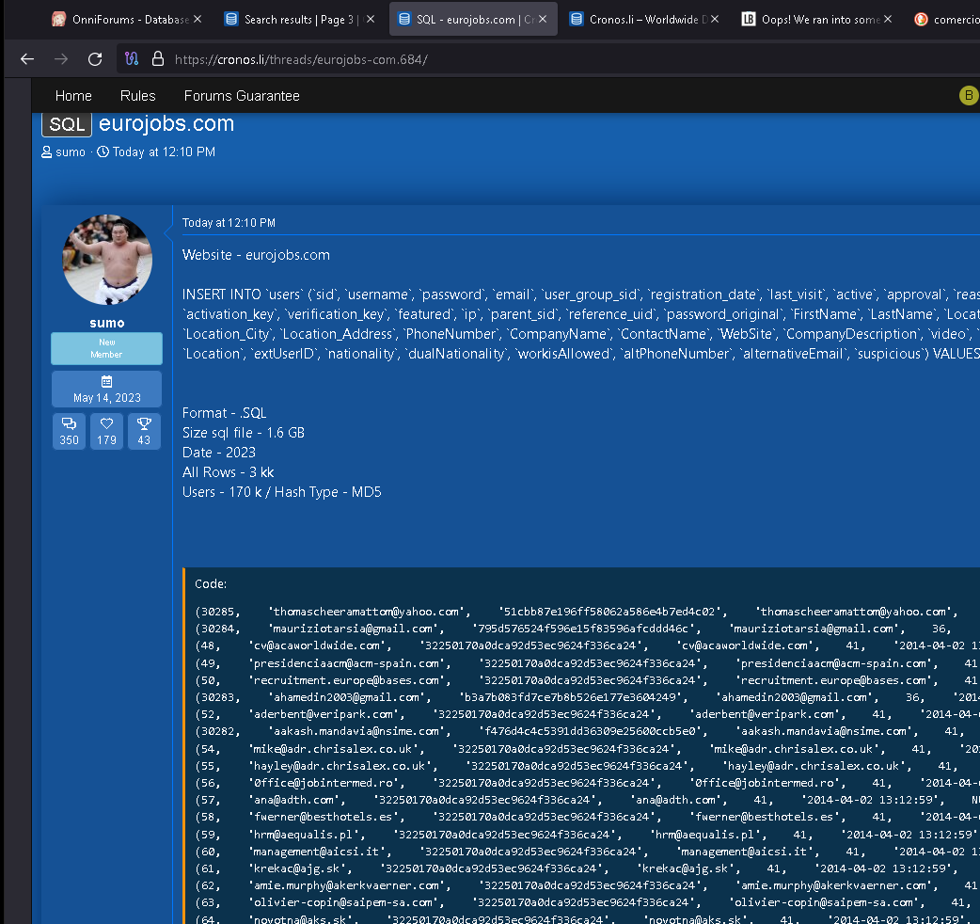Image resolution: width=980 pixels, height=924 pixels.
Task: Click the SQL prefix label in the thread title
Action: coord(67,124)
